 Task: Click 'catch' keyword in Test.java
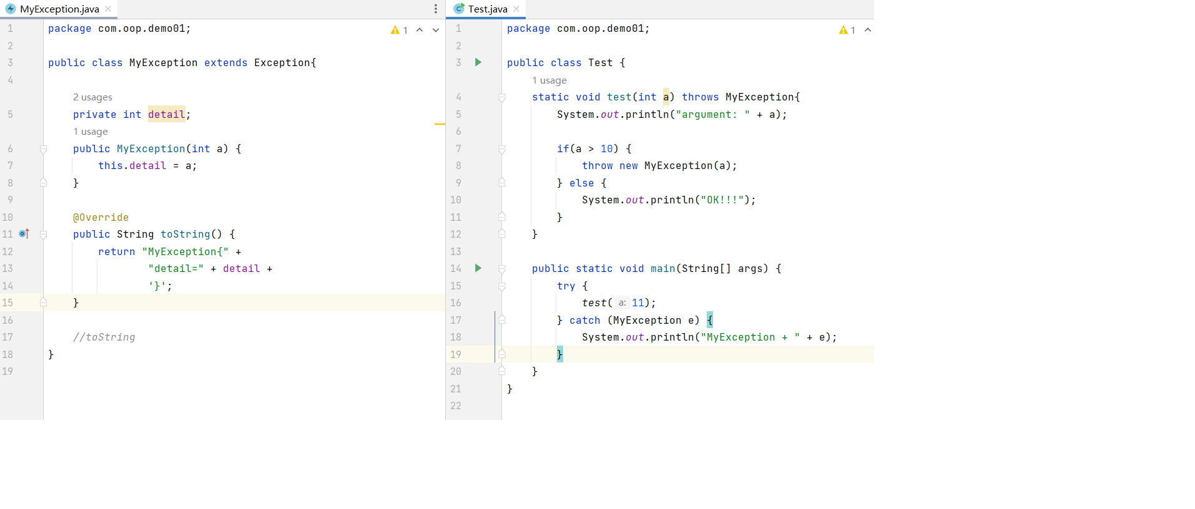584,320
